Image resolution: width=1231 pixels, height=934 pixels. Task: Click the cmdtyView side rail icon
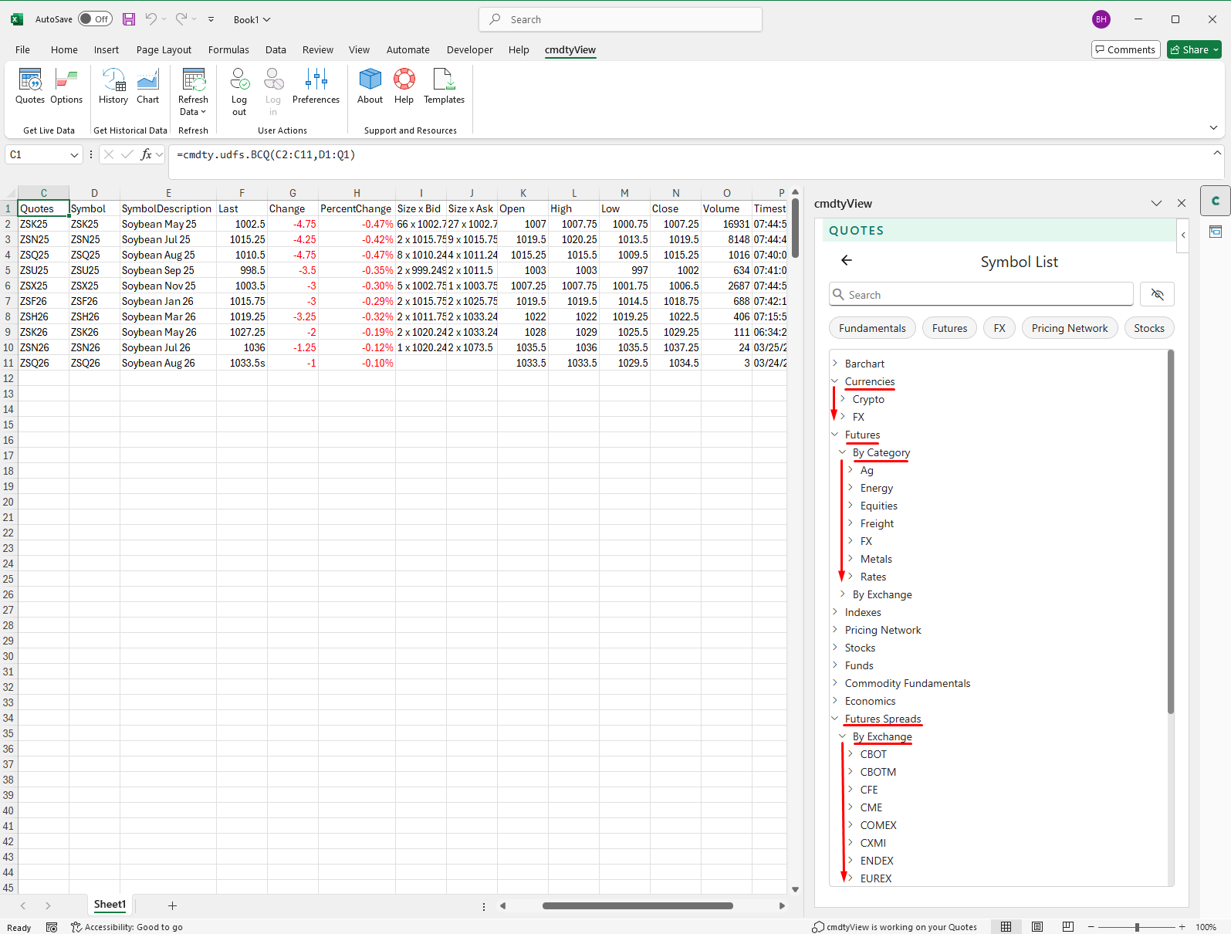[1215, 201]
